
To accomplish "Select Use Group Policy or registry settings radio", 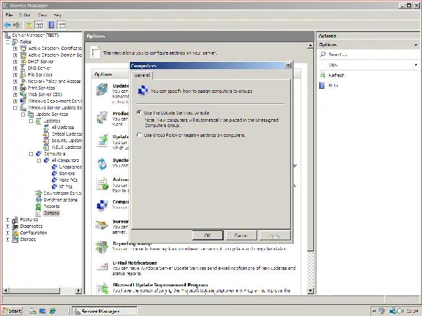I will pyautogui.click(x=139, y=135).
